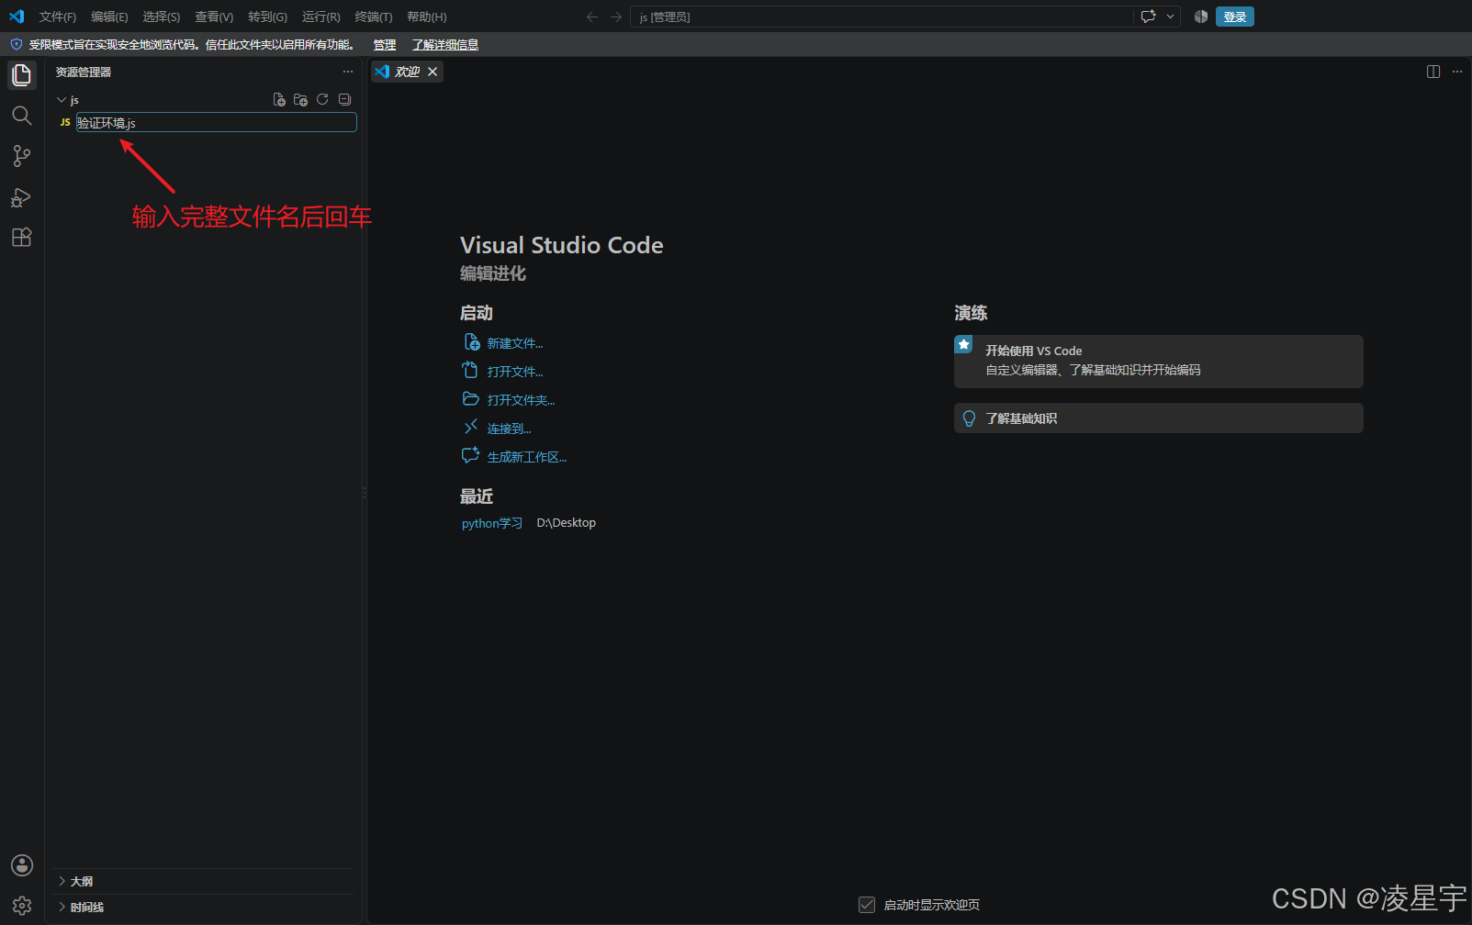Click 管理 in restricted mode banner
The width and height of the screenshot is (1472, 925).
385,44
